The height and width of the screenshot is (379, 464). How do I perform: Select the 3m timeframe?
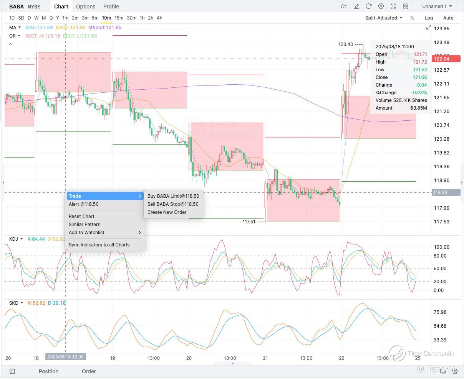pyautogui.click(x=85, y=18)
